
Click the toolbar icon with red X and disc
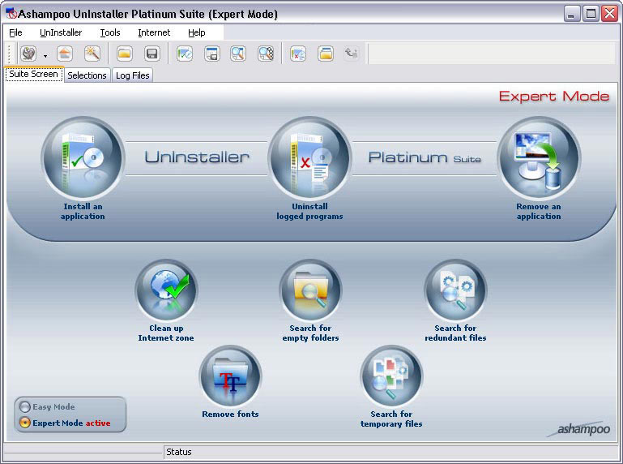pos(298,54)
